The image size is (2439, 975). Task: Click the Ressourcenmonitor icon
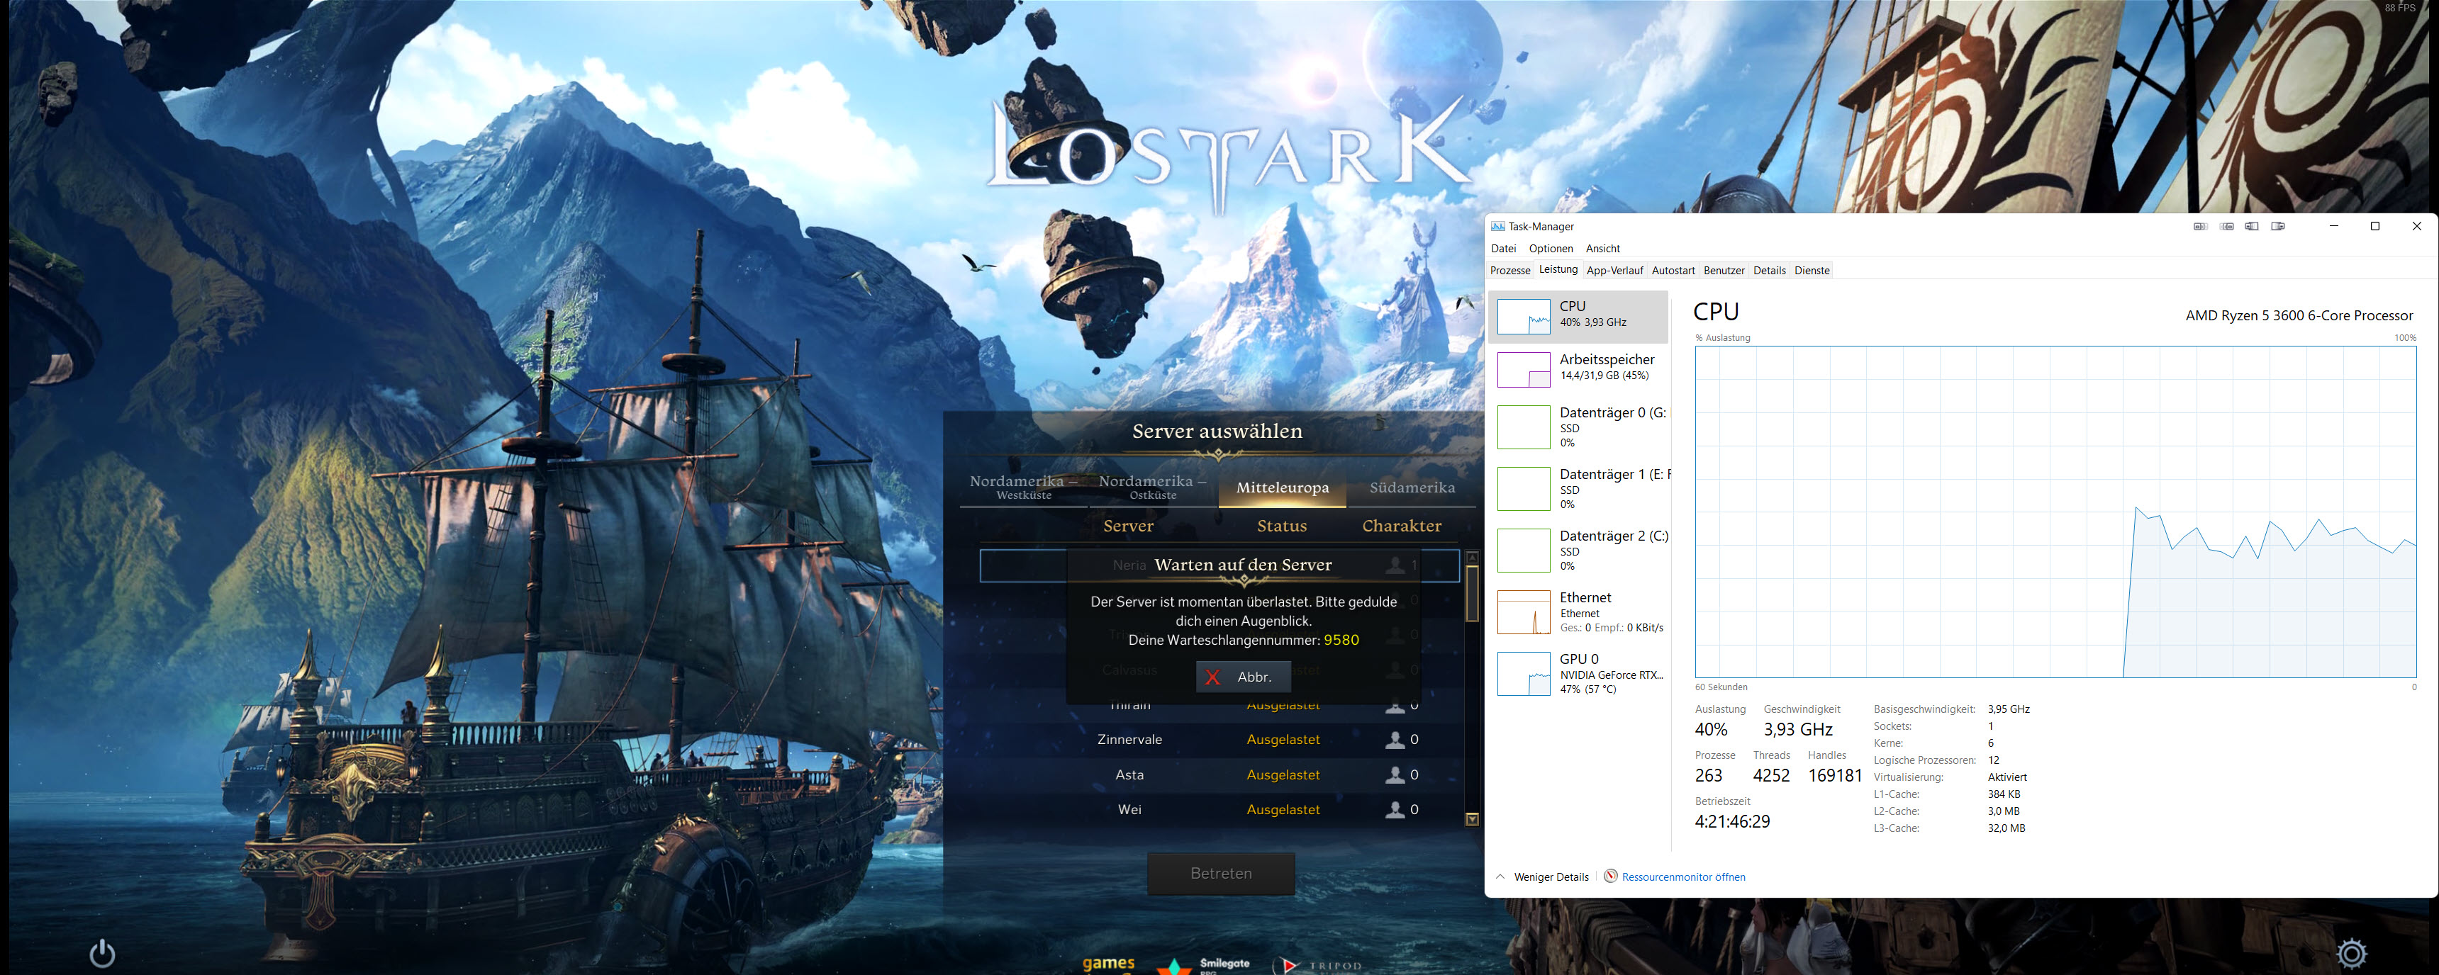click(x=1611, y=877)
